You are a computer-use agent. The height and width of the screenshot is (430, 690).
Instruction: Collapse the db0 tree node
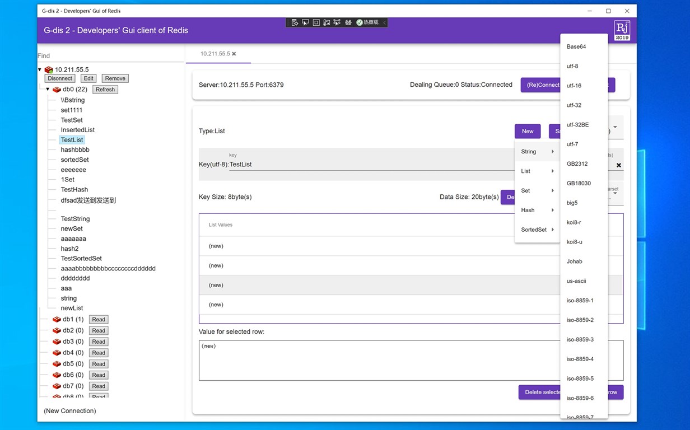pos(48,89)
